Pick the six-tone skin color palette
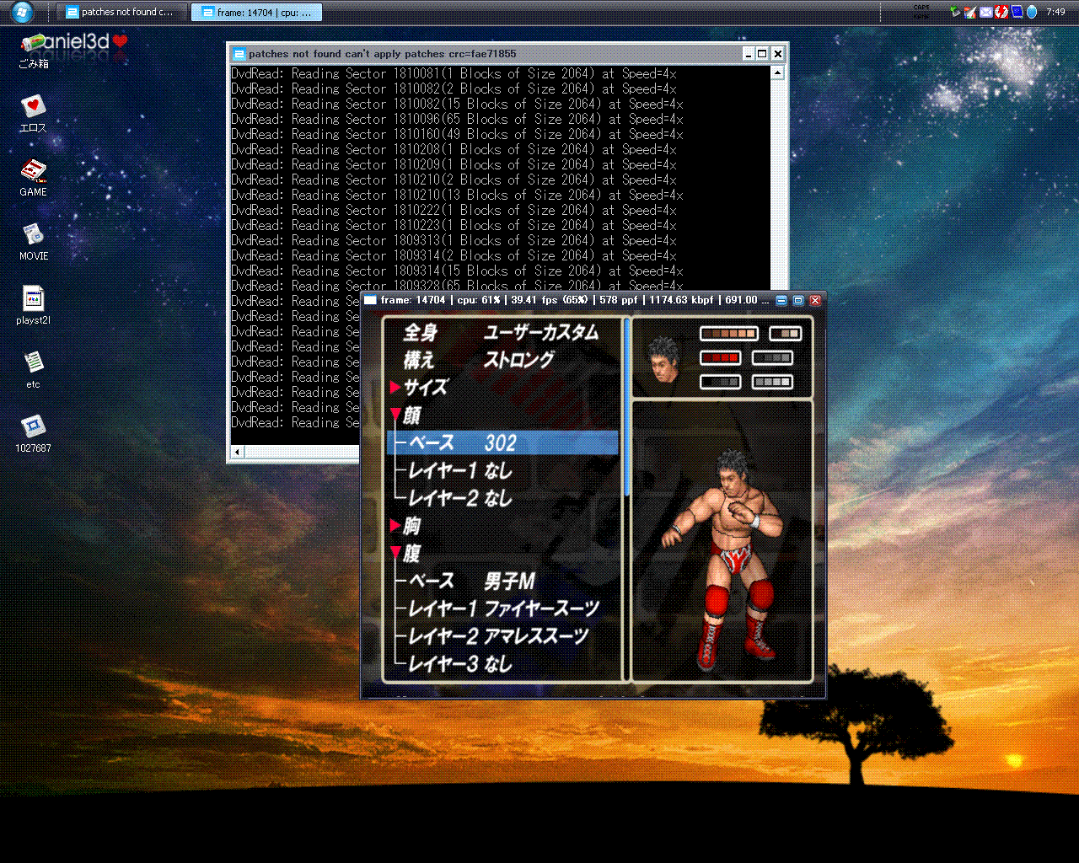The height and width of the screenshot is (863, 1079). coord(729,334)
